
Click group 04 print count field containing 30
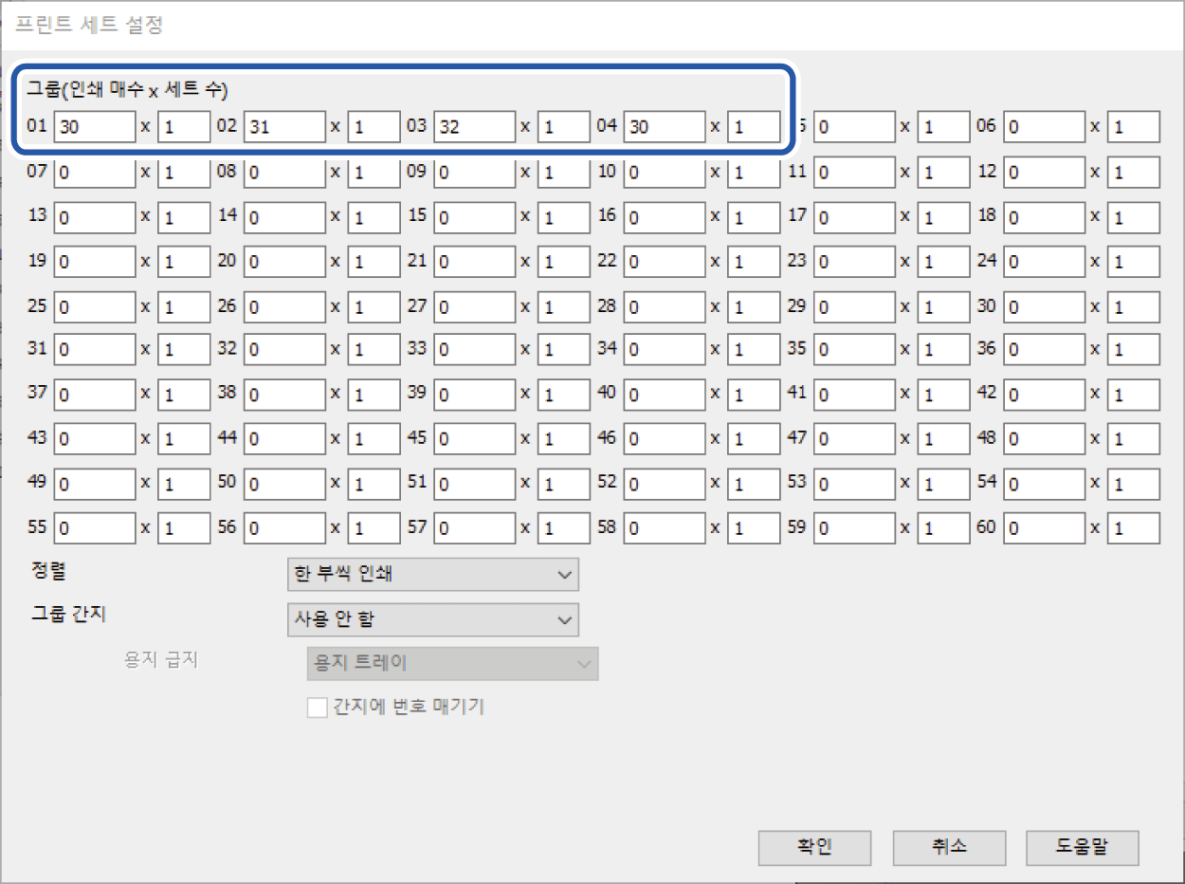click(x=665, y=127)
